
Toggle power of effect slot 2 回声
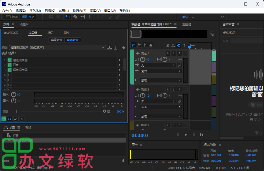tap(10, 65)
